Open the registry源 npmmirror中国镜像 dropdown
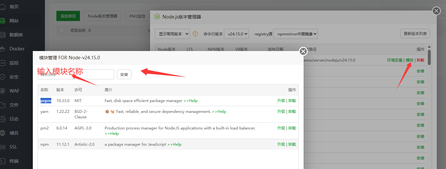Image resolution: width=446 pixels, height=169 pixels. click(x=296, y=34)
